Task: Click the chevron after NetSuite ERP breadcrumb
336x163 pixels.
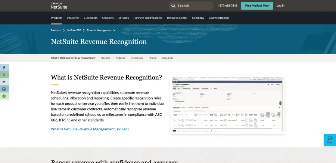Action: click(x=84, y=30)
